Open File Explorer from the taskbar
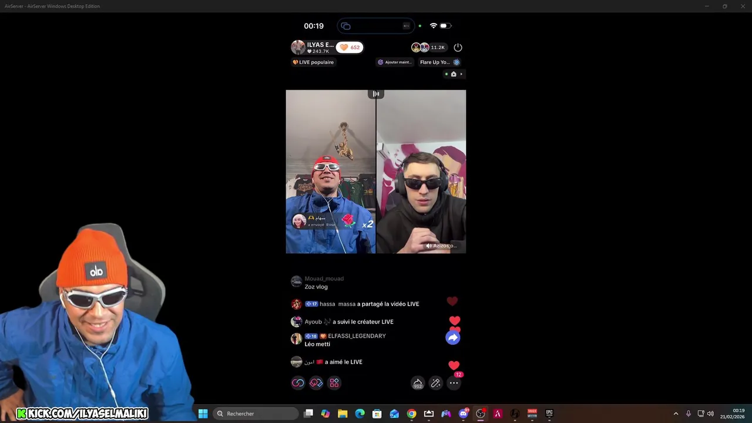This screenshot has width=752, height=423. tap(343, 414)
